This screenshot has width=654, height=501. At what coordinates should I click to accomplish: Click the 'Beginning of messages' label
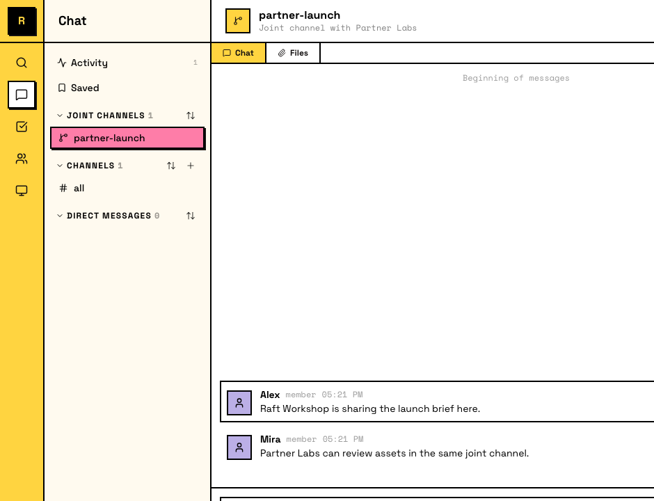516,78
